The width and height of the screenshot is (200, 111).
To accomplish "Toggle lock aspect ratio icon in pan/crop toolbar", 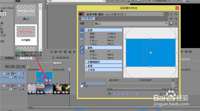I will coord(82,48).
